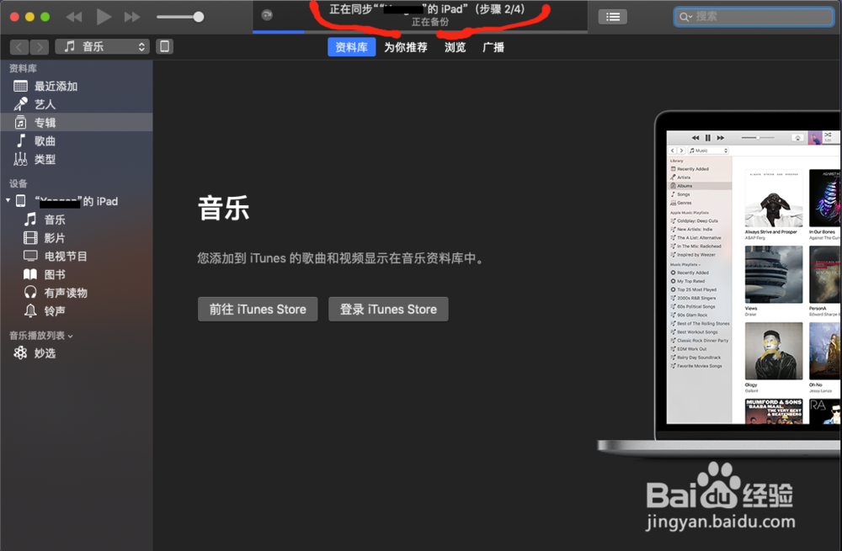
Task: Switch to the 为你推荐 tab
Action: coord(406,47)
